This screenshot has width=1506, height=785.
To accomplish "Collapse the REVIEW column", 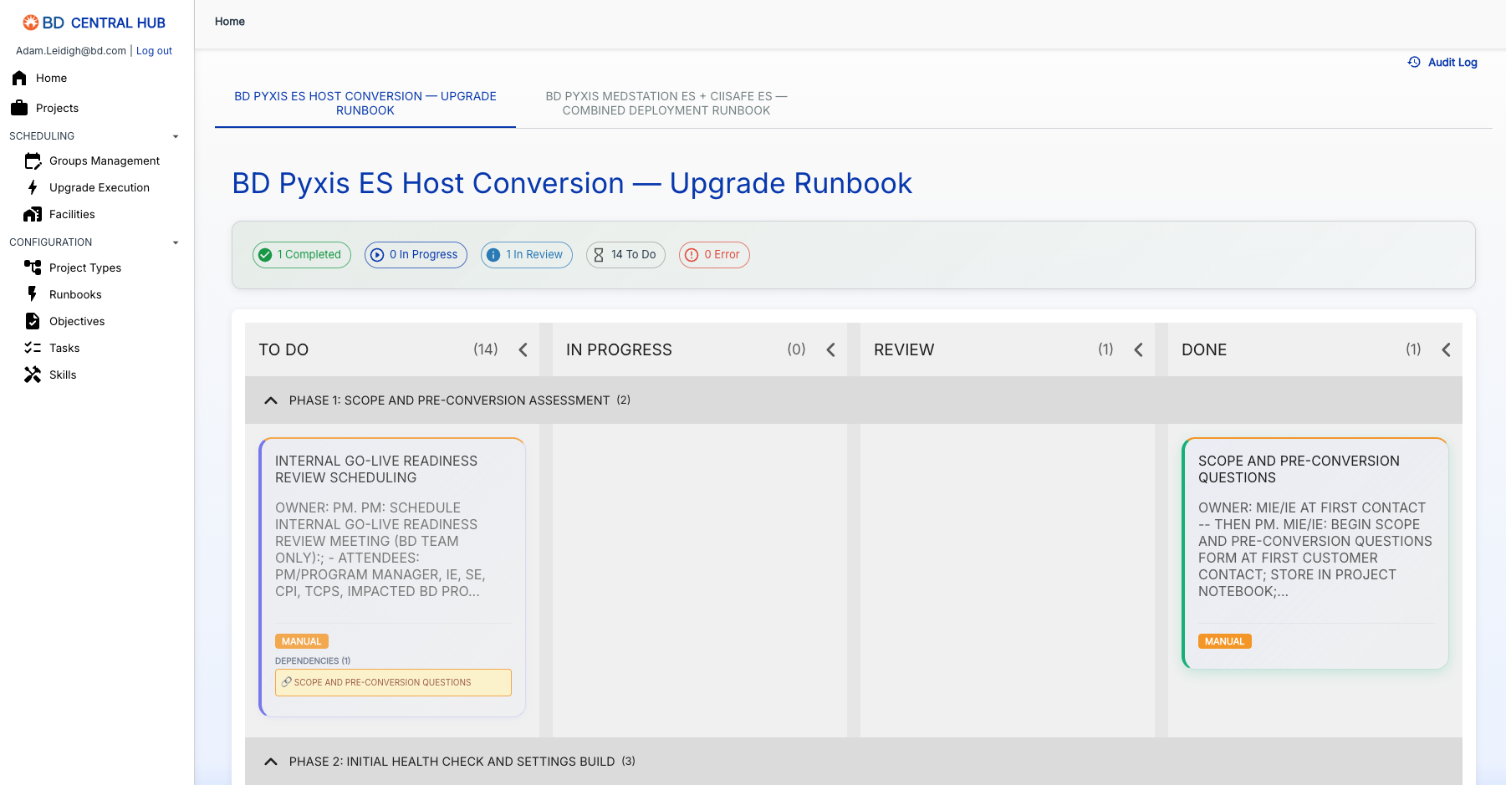I will [x=1139, y=350].
